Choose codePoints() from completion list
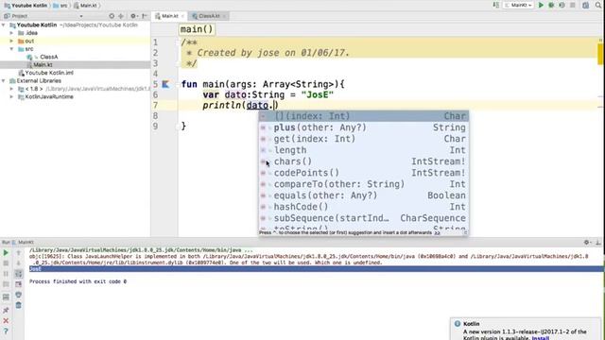Image resolution: width=605 pixels, height=340 pixels. [364, 173]
